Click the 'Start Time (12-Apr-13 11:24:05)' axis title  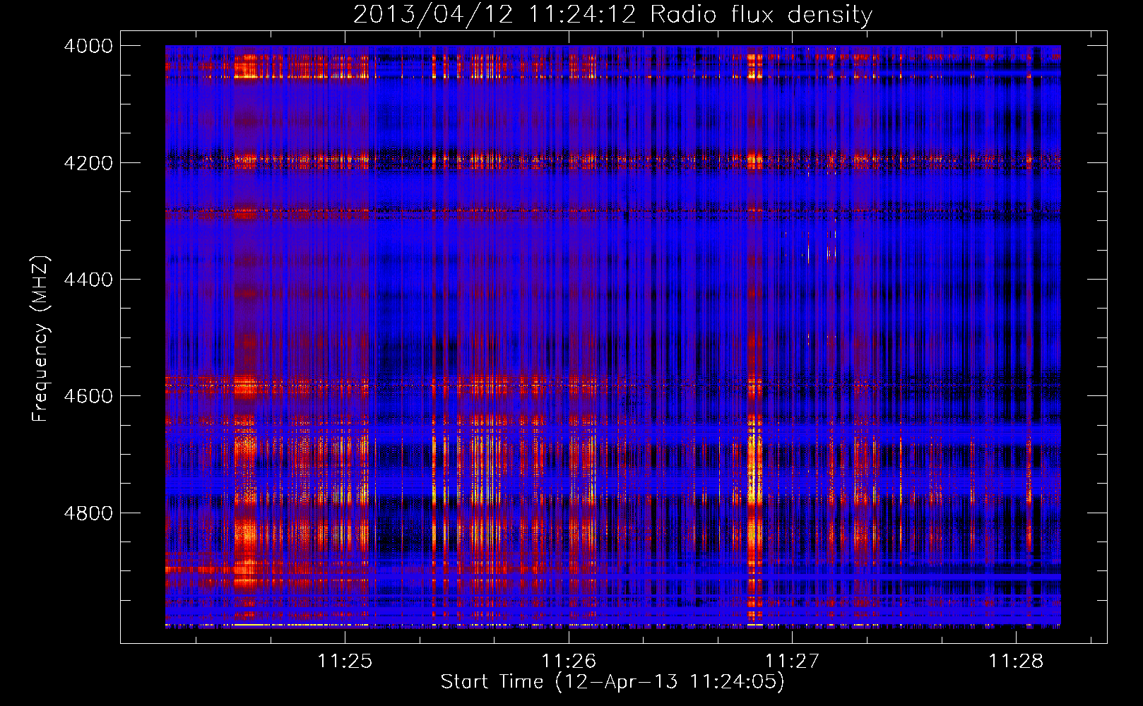tap(612, 682)
